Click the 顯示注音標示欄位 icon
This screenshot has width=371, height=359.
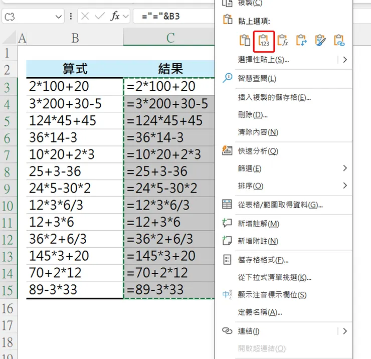[x=227, y=294]
